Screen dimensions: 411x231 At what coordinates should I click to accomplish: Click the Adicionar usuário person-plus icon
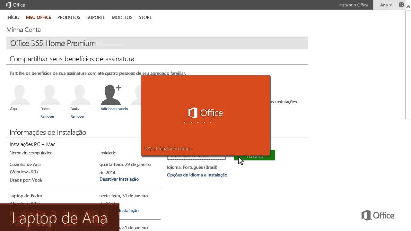pyautogui.click(x=111, y=95)
